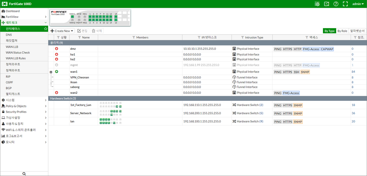The height and width of the screenshot is (176, 367).
Task: Select the Server_Network hardware switch
Action: click(208, 113)
